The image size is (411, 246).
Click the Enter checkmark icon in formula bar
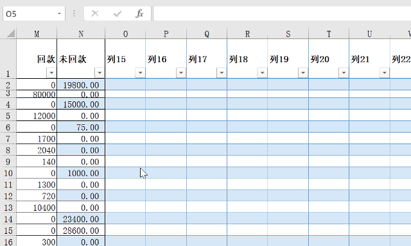coord(117,13)
